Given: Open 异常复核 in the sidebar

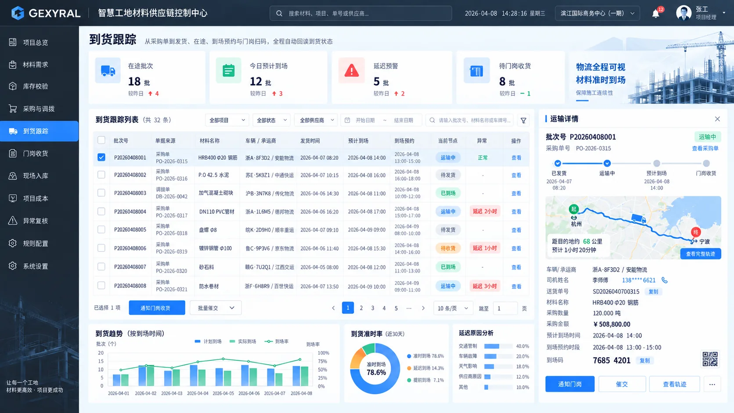Looking at the screenshot, I should point(40,221).
